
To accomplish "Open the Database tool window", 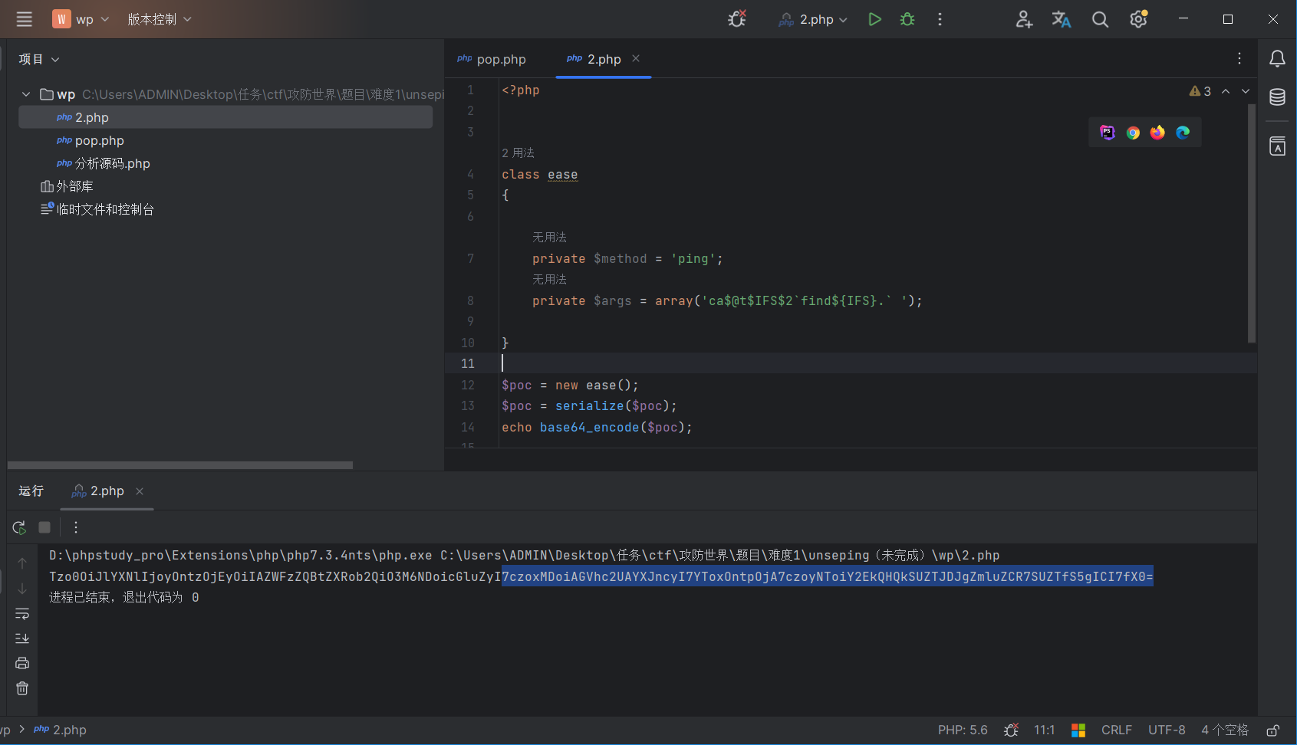I will coord(1277,97).
